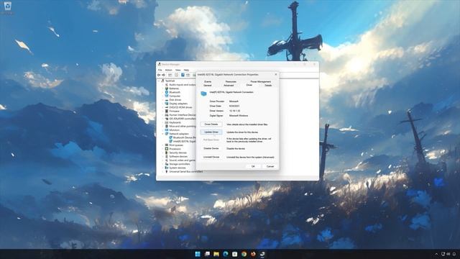Show hidden icons in system tray
Screen dimensions: 460x259
436,254
